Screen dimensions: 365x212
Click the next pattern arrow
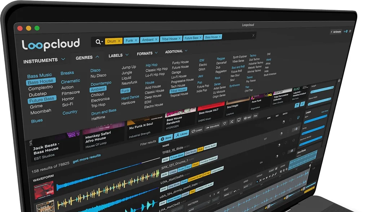pyautogui.click(x=214, y=194)
